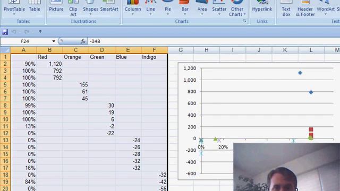340x191 pixels.
Task: Click the Name Box showing F24
Action: point(25,41)
